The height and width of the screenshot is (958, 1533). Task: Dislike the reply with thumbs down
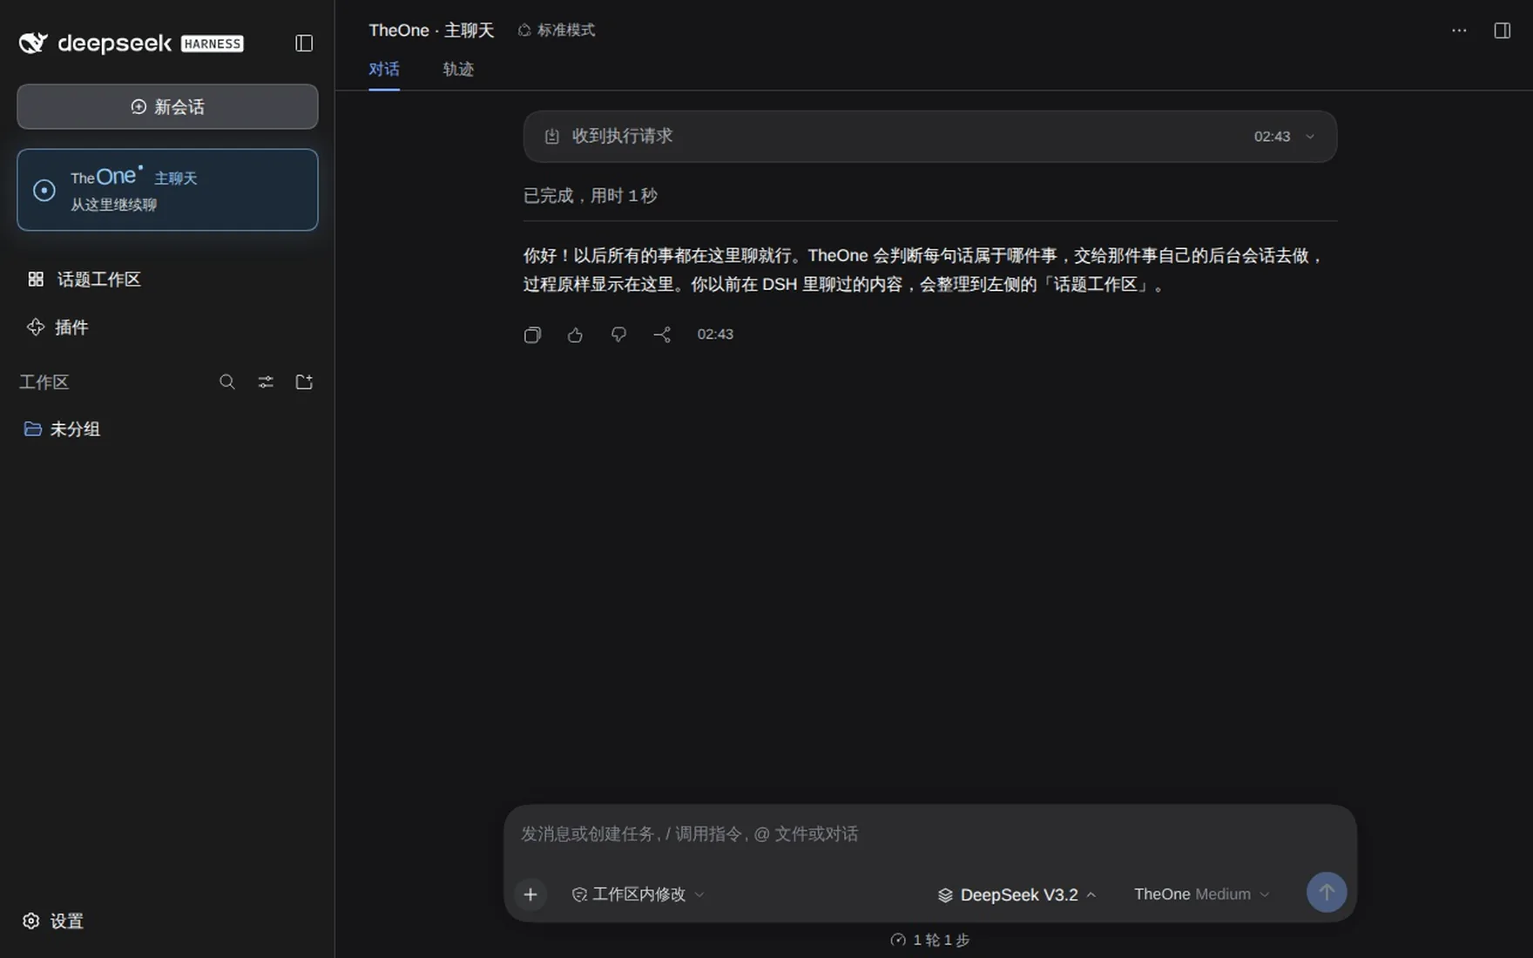tap(618, 334)
